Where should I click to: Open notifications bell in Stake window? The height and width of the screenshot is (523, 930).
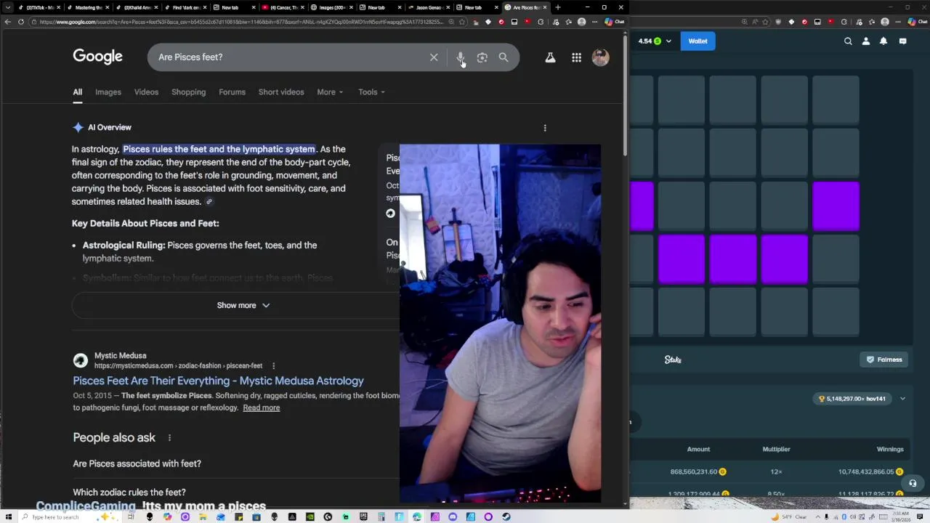pyautogui.click(x=883, y=41)
